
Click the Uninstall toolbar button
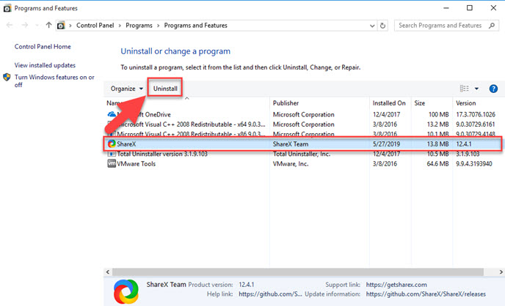pyautogui.click(x=165, y=89)
